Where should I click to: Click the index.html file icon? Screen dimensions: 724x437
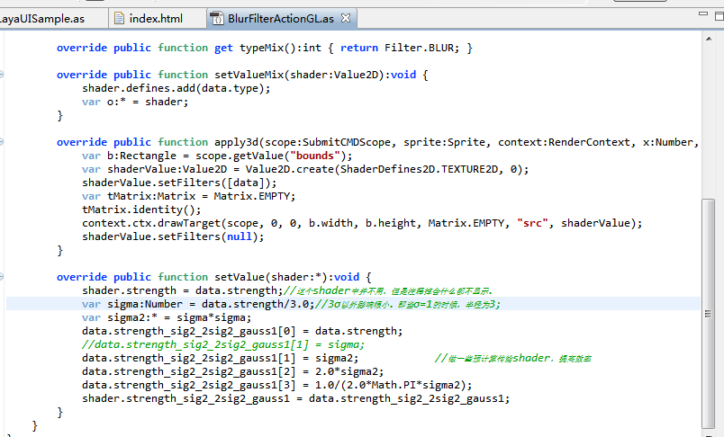118,18
